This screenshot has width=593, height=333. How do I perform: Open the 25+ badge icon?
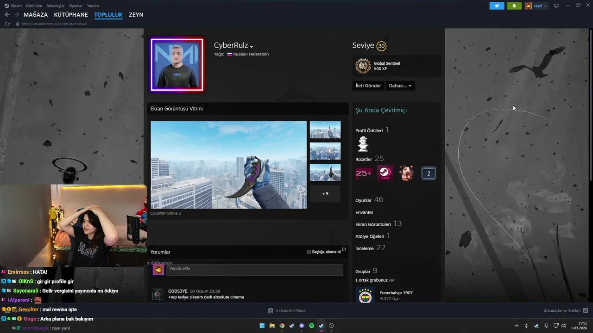point(363,173)
